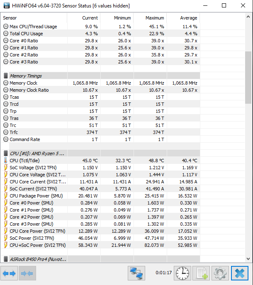The height and width of the screenshot is (285, 253).
Task: Click the Current column header
Action: pyautogui.click(x=90, y=18)
